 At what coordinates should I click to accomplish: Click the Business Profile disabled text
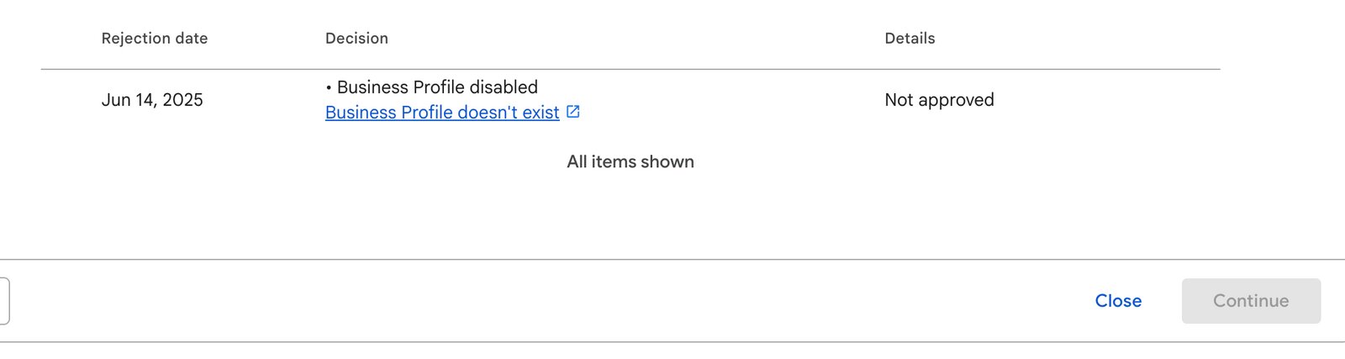[437, 87]
